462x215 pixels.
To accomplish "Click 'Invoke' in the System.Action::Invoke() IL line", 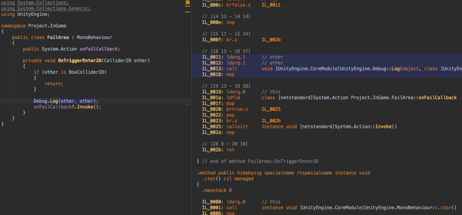I will pyautogui.click(x=383, y=126).
